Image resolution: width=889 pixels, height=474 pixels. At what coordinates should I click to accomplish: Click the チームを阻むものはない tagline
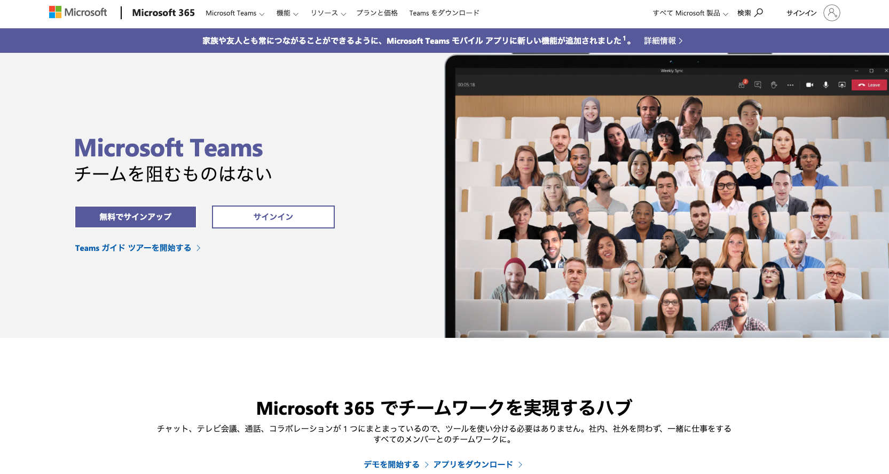(x=174, y=174)
